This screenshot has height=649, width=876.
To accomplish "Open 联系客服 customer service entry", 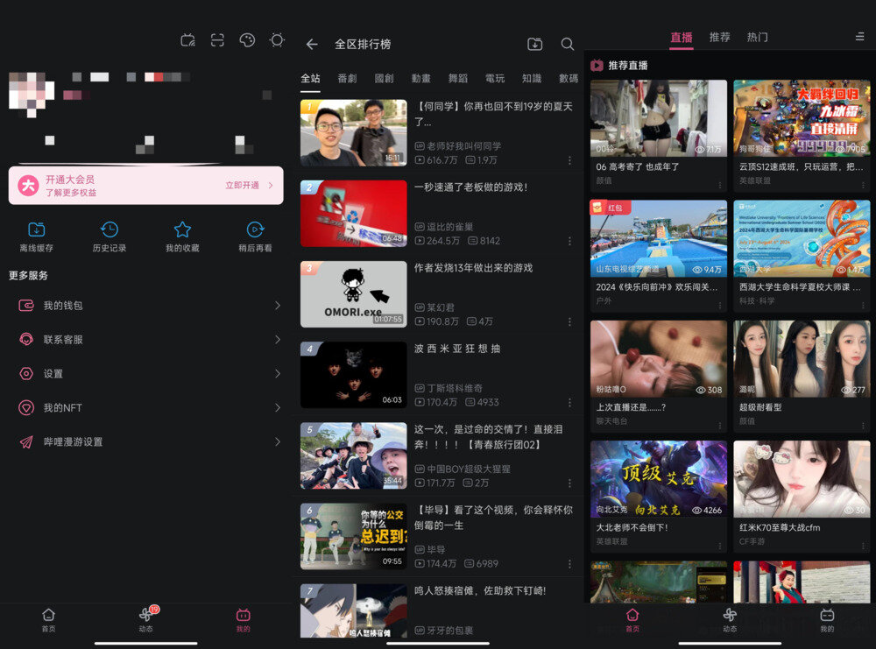I will click(x=145, y=339).
